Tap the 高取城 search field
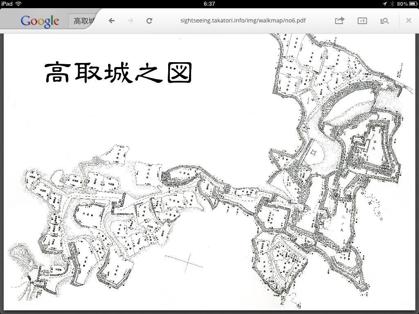Viewport: 419px width, 314px height. coord(84,21)
